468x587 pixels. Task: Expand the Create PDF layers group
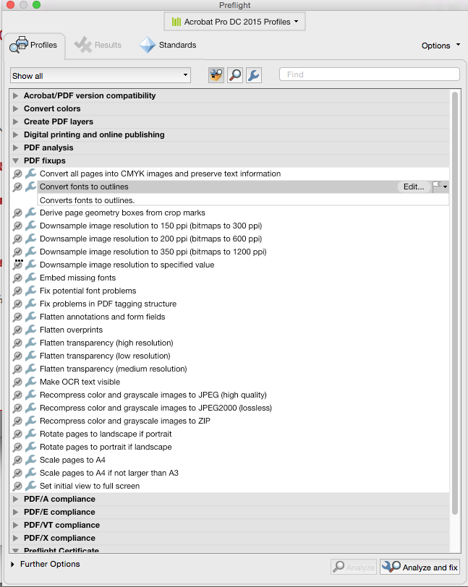[15, 121]
